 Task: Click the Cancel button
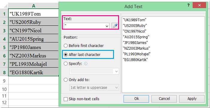tap(164, 99)
